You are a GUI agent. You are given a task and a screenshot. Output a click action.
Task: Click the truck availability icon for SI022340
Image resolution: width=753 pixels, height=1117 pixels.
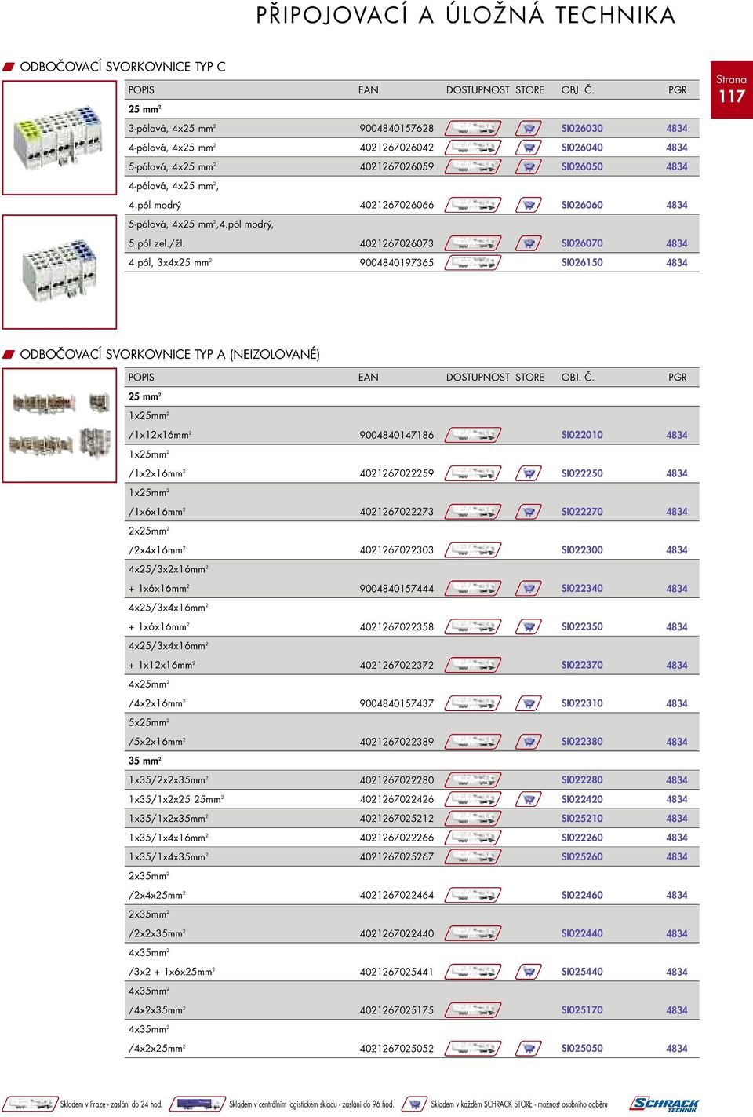[473, 589]
